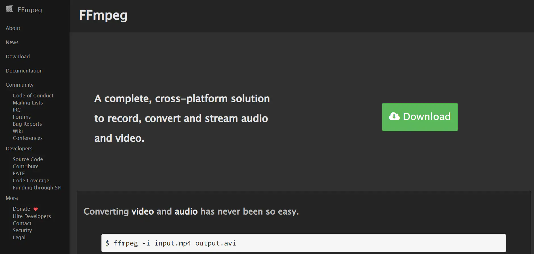
Task: Open the Code of Conduct link
Action: tap(33, 96)
